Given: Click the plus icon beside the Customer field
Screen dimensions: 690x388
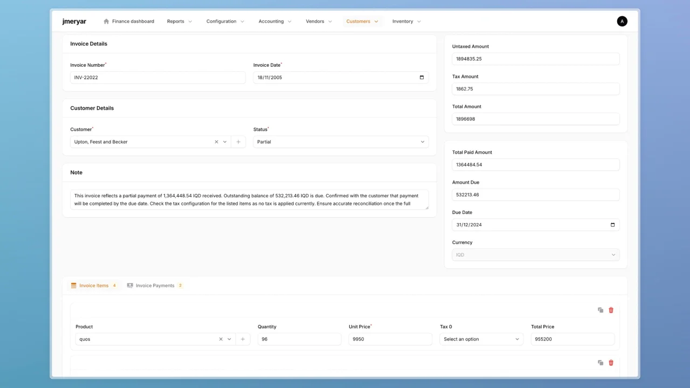Looking at the screenshot, I should [238, 141].
